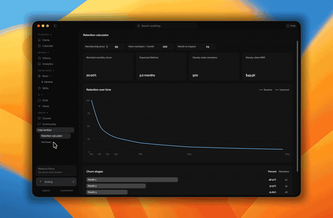Open the Support link
Viewport: 333px width, 218px height.
coord(46,190)
